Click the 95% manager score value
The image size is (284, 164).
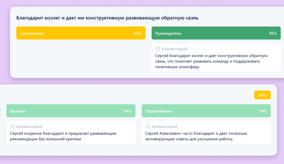tap(273, 33)
